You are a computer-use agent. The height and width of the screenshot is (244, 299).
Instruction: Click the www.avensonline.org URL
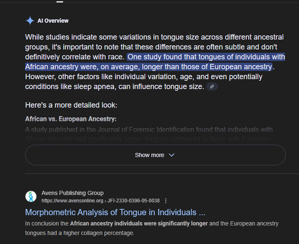pos(72,201)
